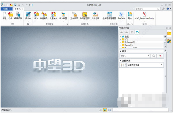Collapse the 搜索 search section
The height and width of the screenshot is (113, 173).
(121, 51)
